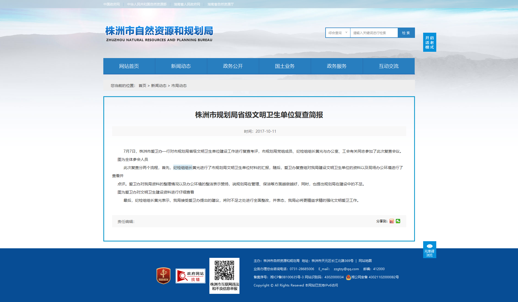The height and width of the screenshot is (302, 518).
Task: Click the caption 图为全体参会人员
Action: coord(133,159)
